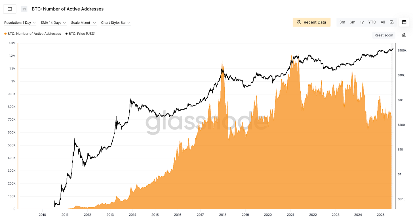Open the Scale Mixed dropdown
This screenshot has width=413, height=224.
(x=84, y=23)
